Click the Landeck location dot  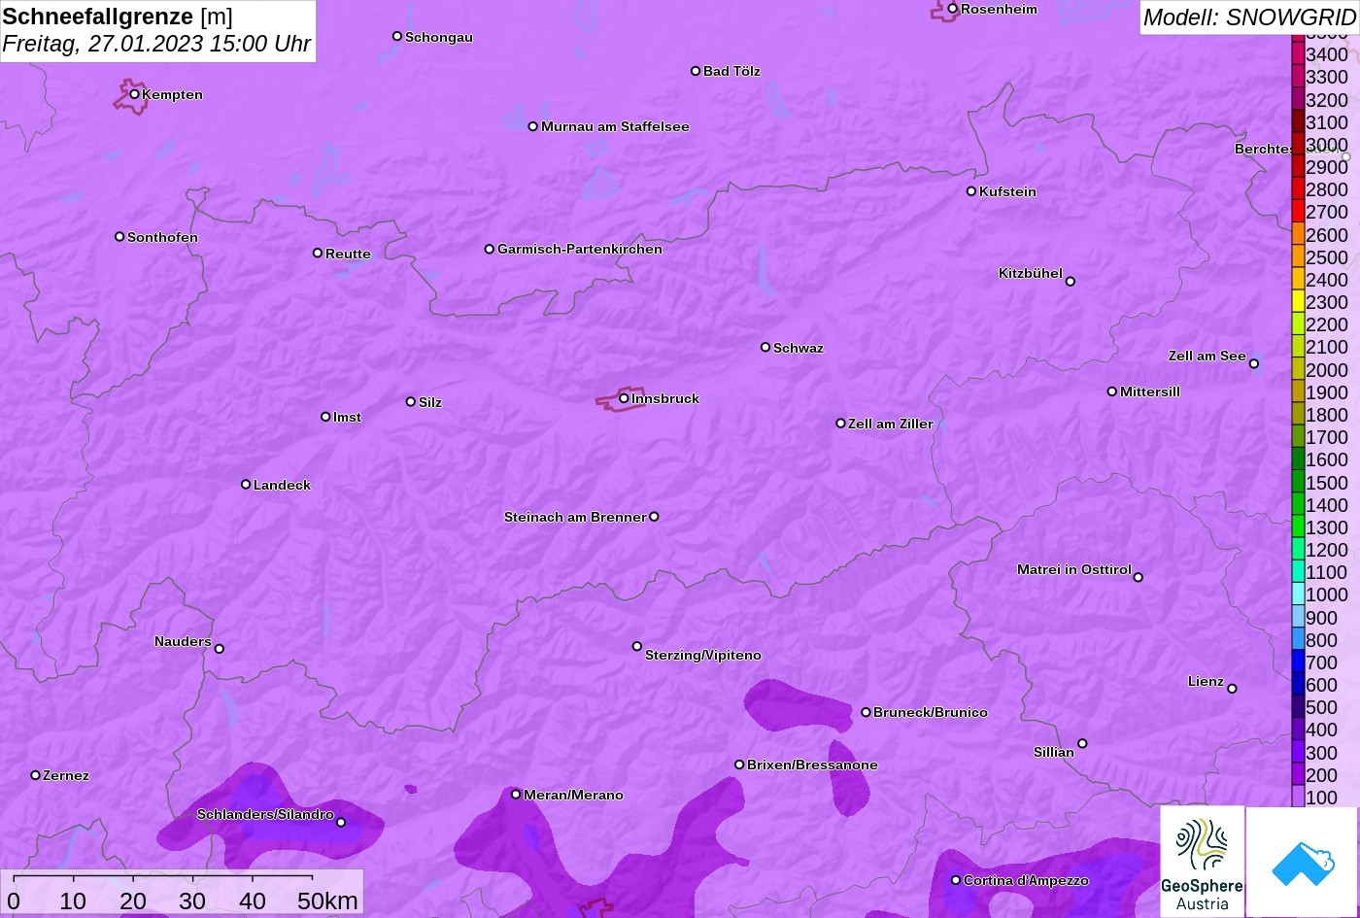pos(246,484)
